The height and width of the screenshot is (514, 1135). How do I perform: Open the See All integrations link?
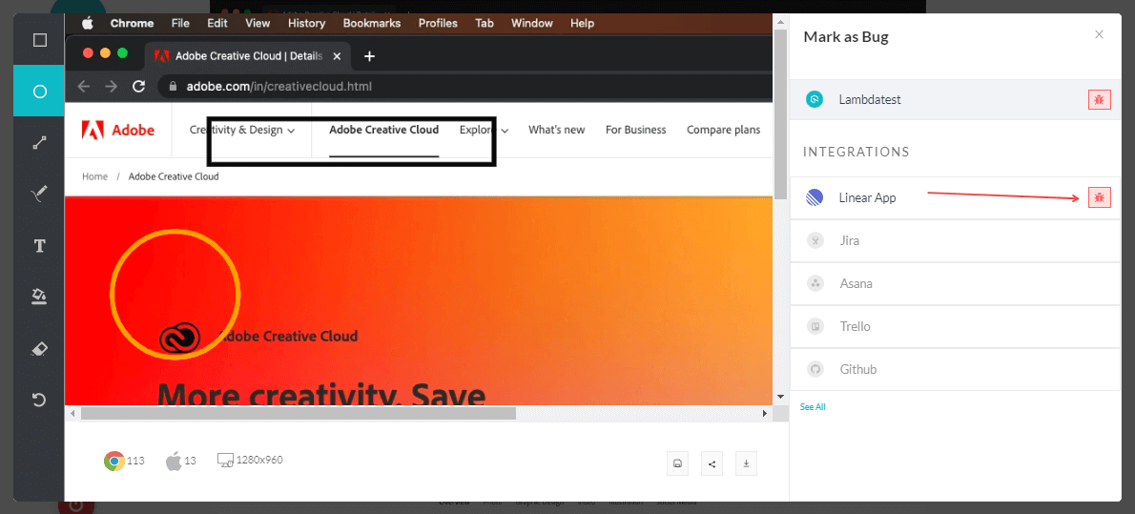[x=813, y=407]
